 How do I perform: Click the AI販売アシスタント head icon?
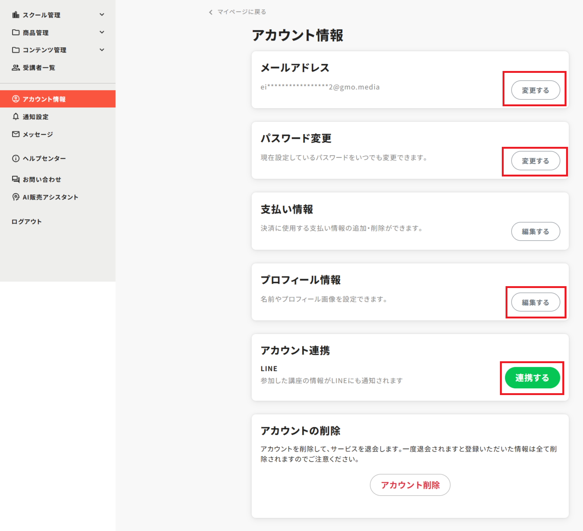pos(15,197)
